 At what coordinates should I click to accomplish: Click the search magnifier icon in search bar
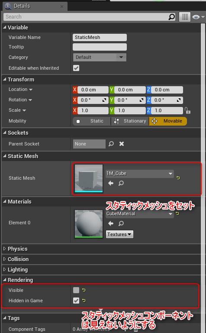pyautogui.click(x=172, y=17)
